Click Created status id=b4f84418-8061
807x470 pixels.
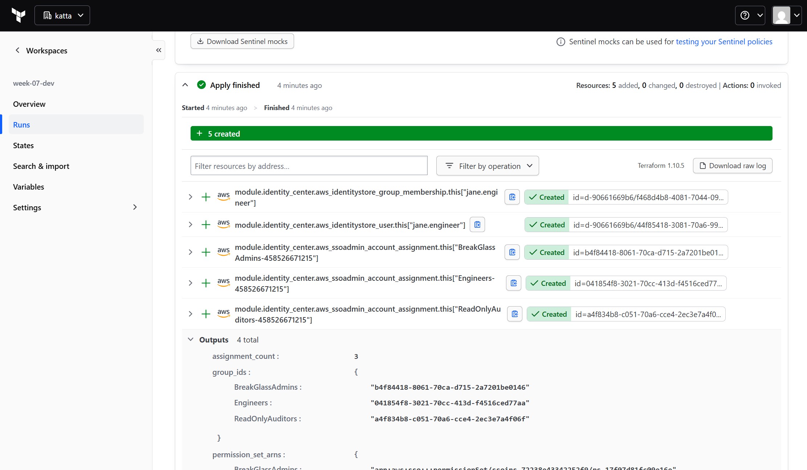(626, 252)
